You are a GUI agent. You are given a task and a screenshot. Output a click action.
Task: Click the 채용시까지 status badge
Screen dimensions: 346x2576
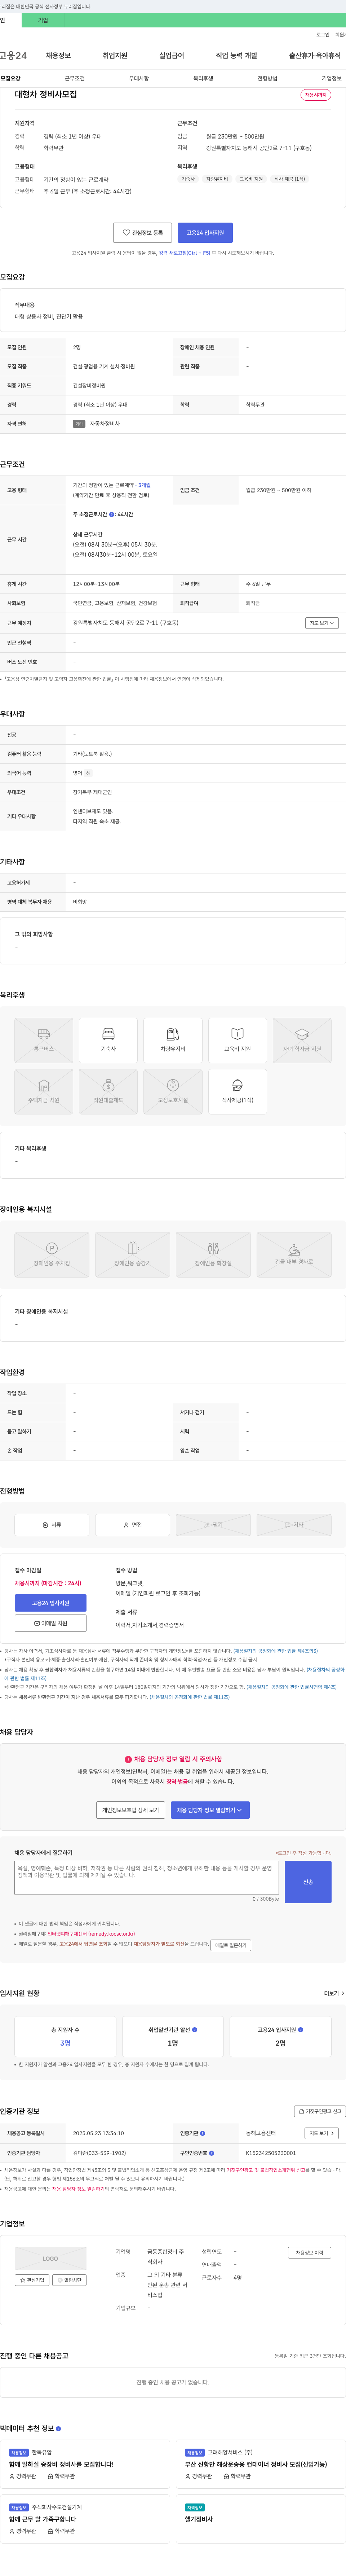(x=316, y=95)
